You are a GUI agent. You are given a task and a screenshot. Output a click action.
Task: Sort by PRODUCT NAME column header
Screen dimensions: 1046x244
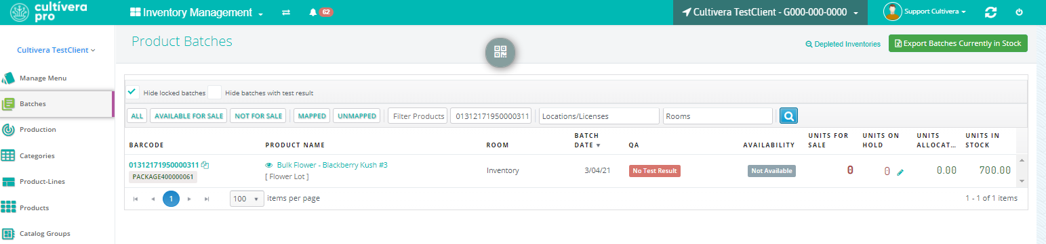pyautogui.click(x=295, y=145)
